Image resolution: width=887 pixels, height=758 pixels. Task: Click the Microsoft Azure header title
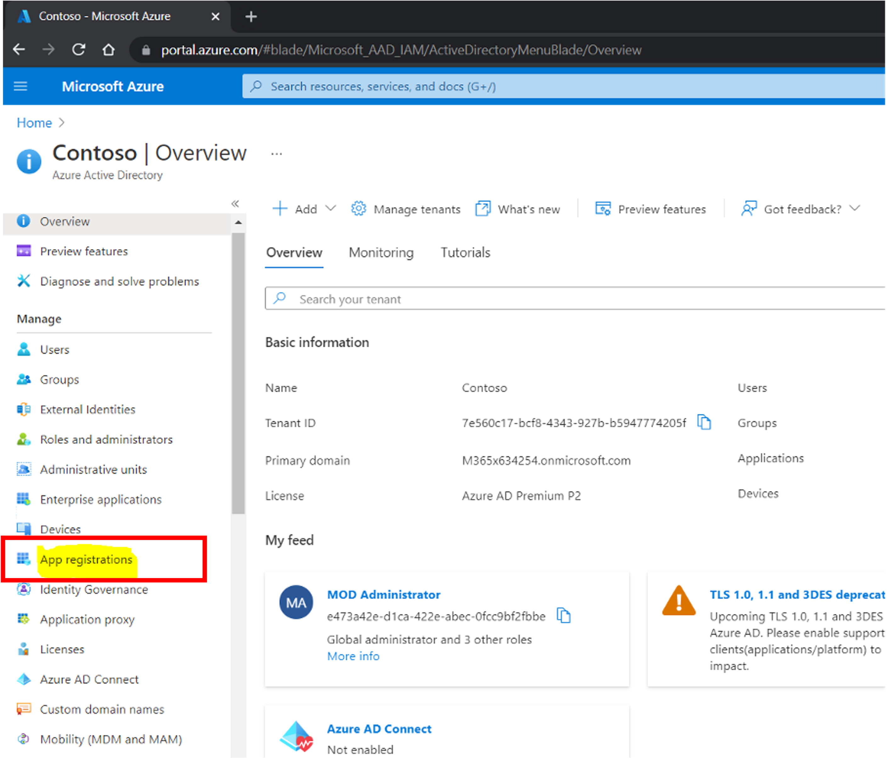113,86
